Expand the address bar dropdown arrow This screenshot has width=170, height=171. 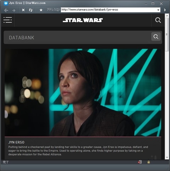coord(158,10)
